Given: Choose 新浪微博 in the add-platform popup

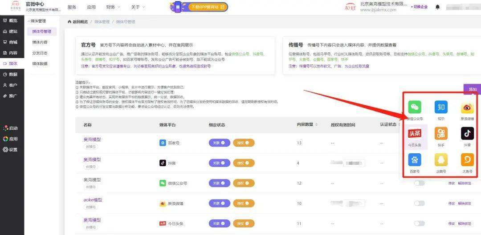Looking at the screenshot, I should (467, 111).
